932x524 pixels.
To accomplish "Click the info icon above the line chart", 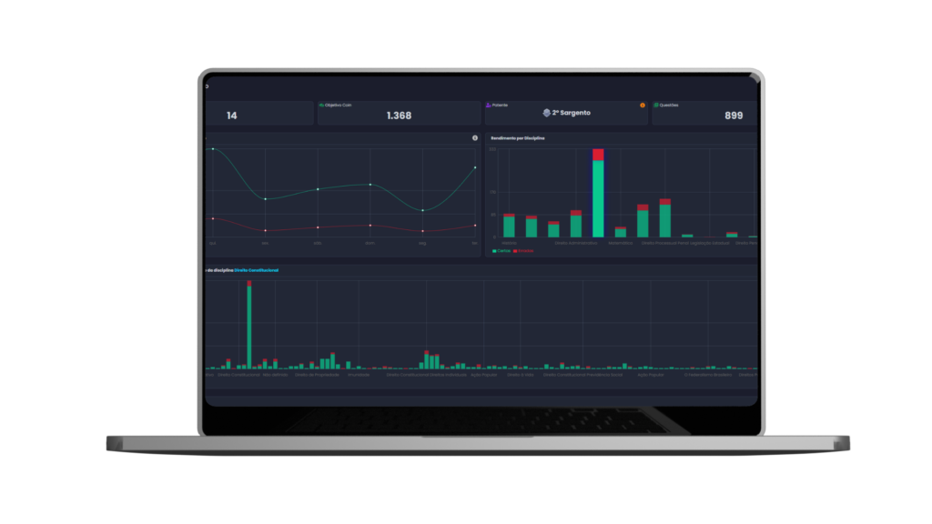I will 475,138.
